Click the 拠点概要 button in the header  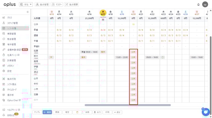(x=71, y=4)
